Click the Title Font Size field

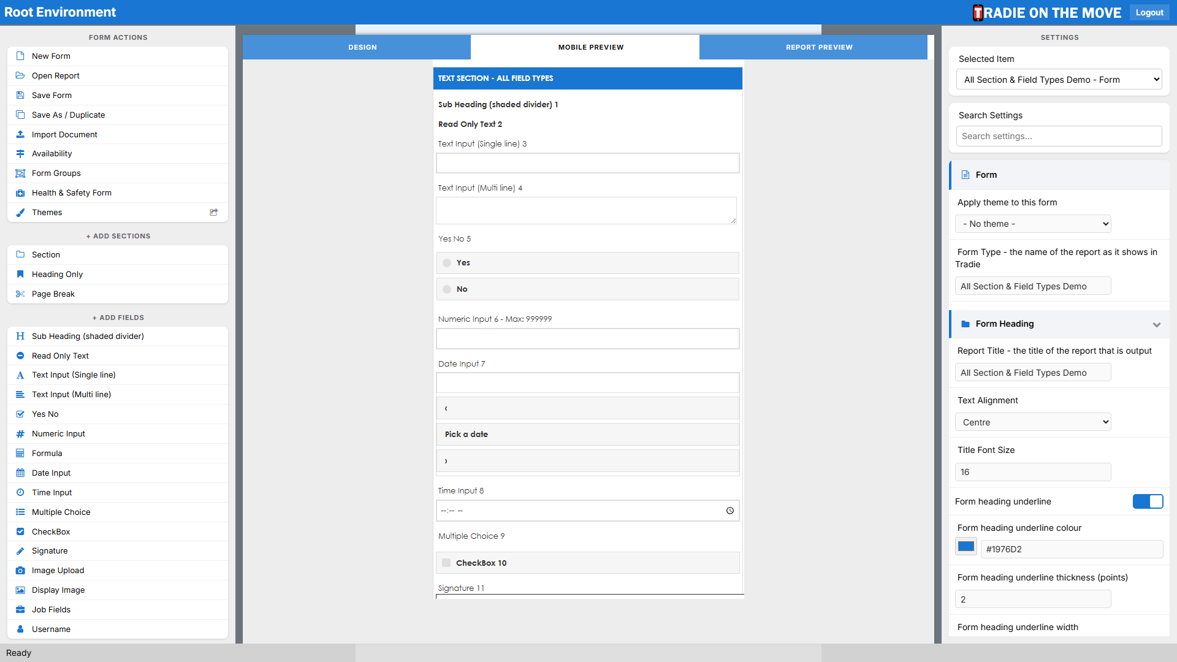[x=1033, y=472]
